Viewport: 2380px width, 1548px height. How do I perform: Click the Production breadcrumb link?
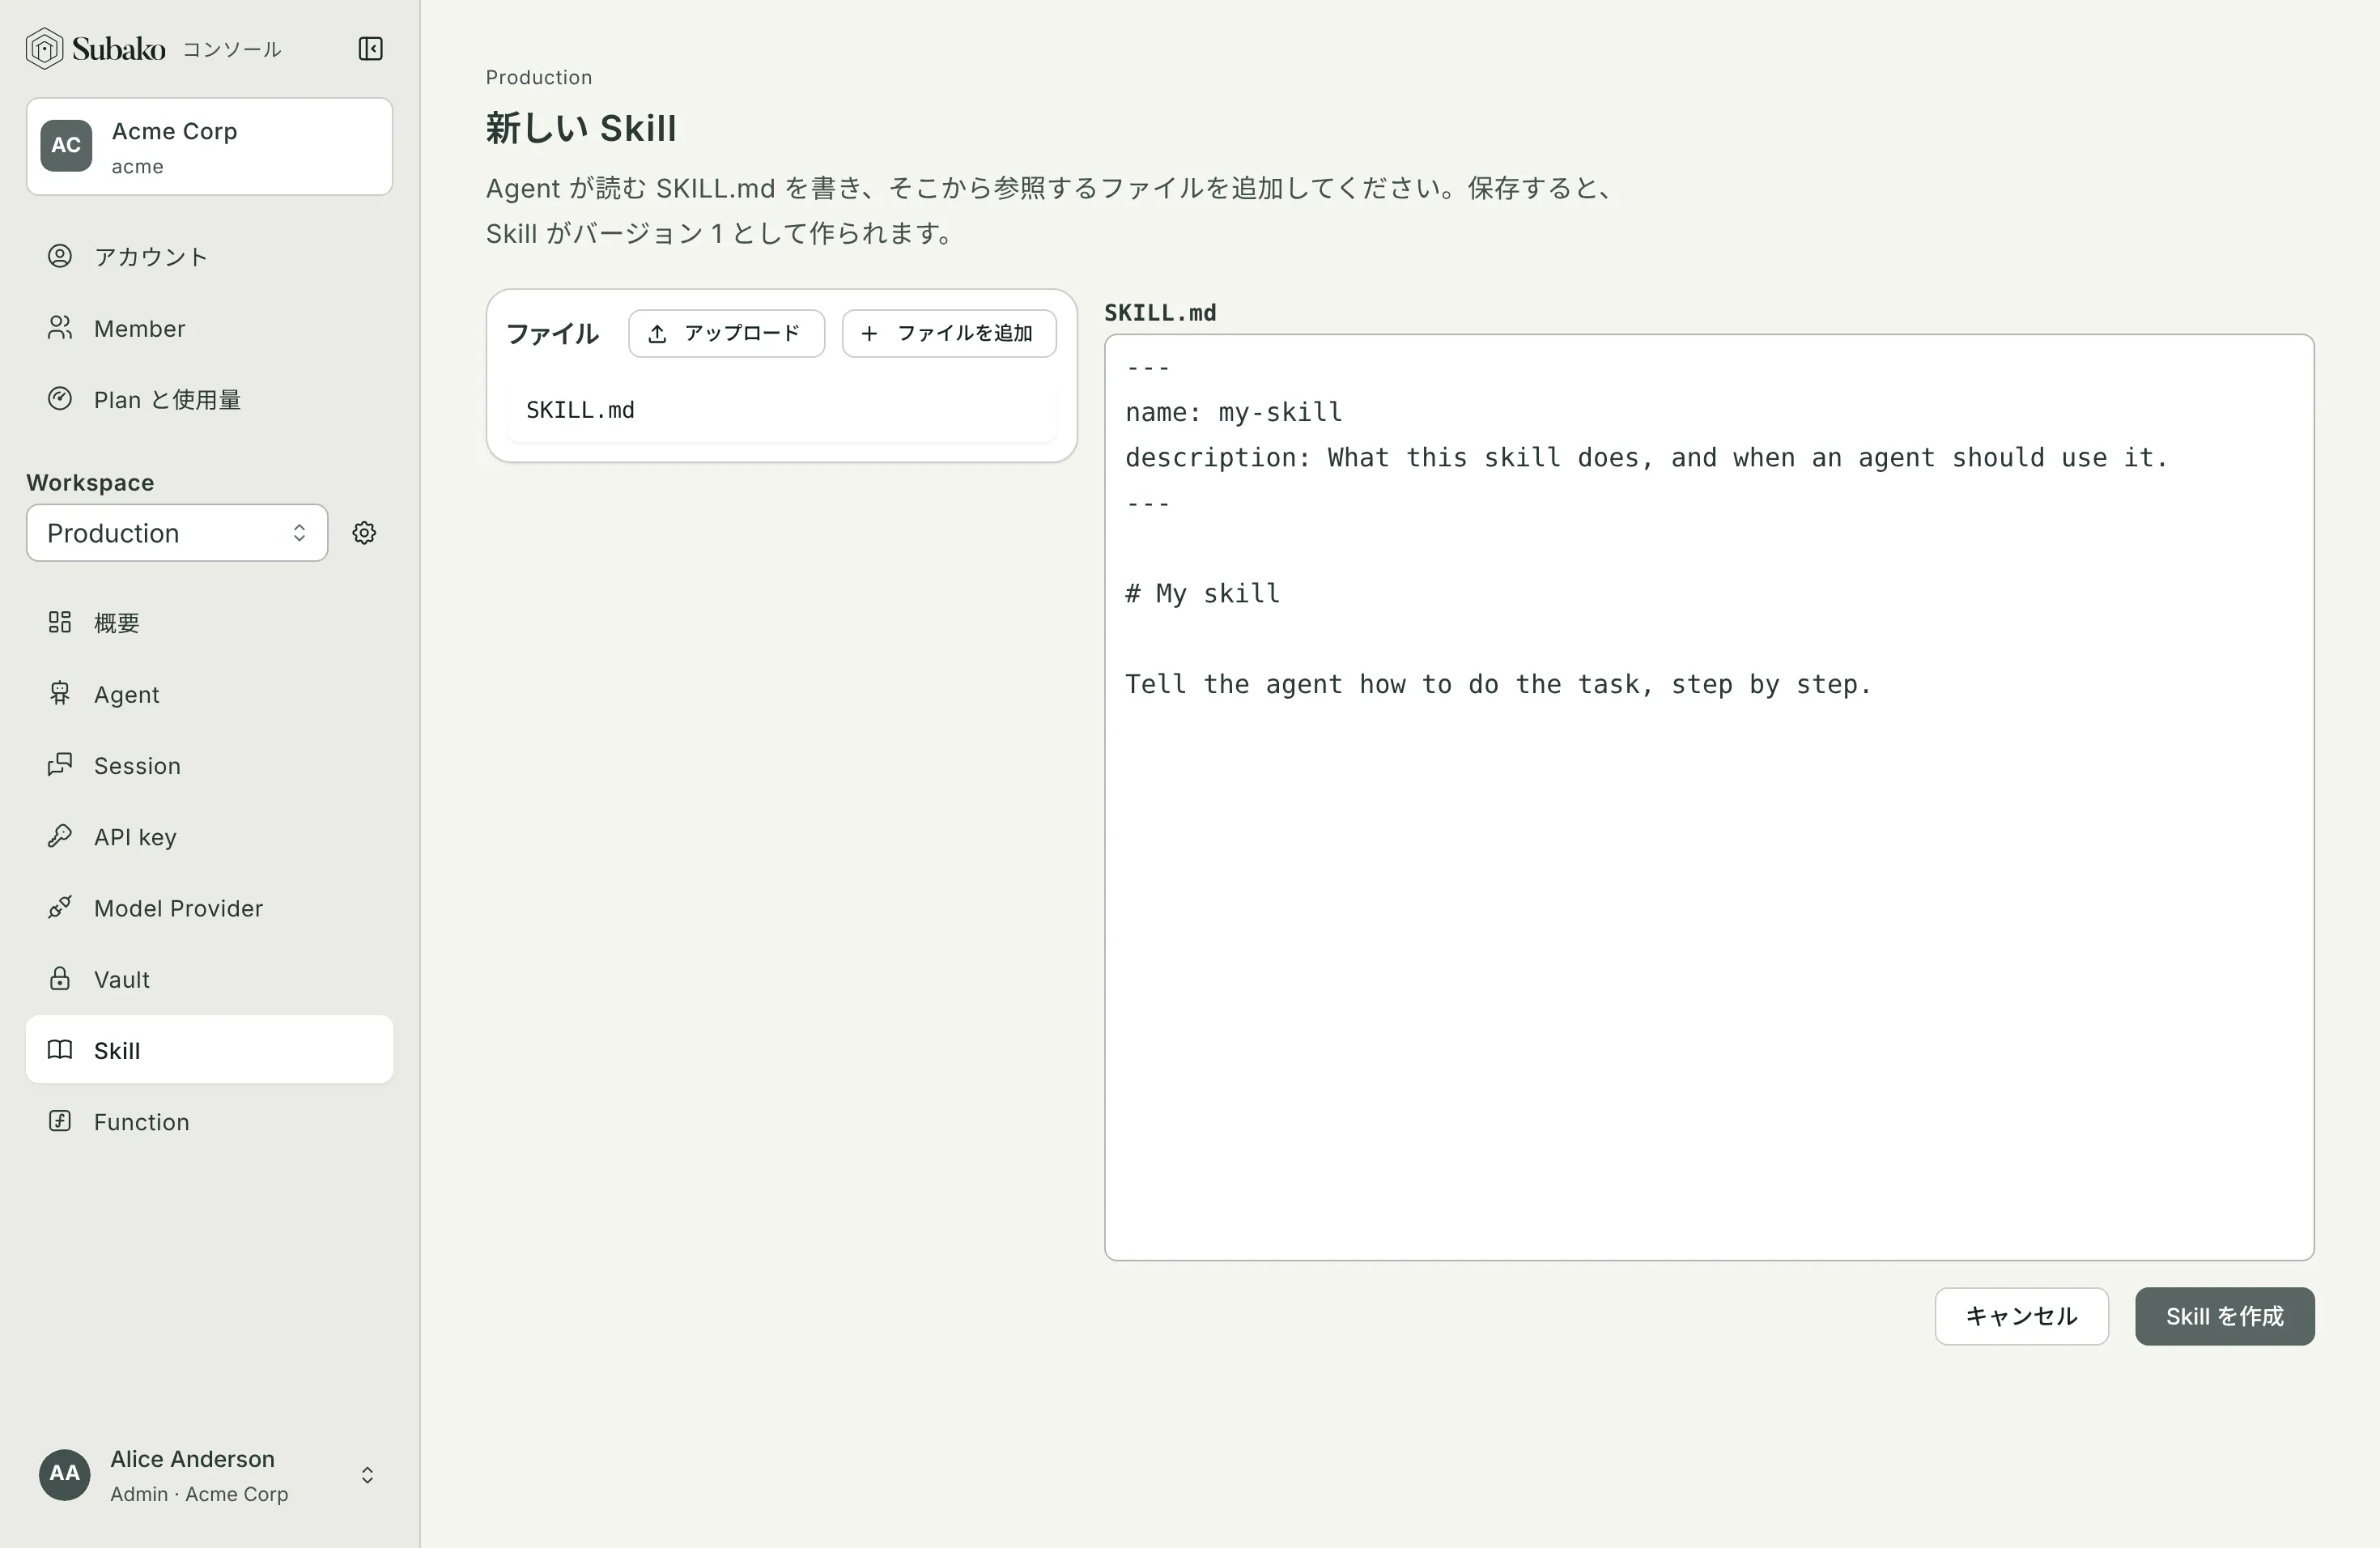click(x=539, y=77)
